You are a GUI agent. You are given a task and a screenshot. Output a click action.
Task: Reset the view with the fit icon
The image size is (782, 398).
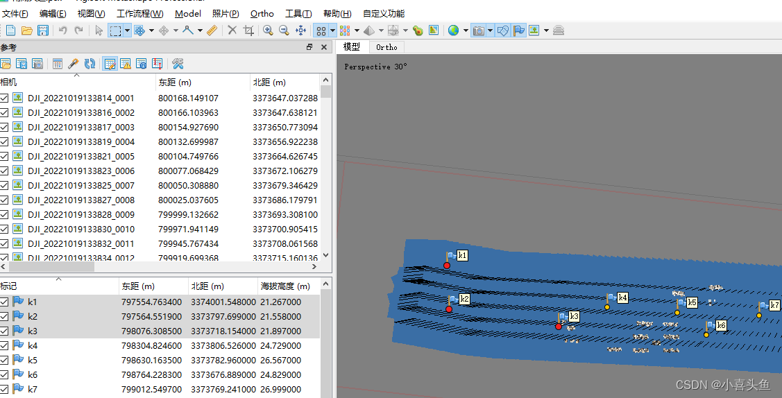300,31
